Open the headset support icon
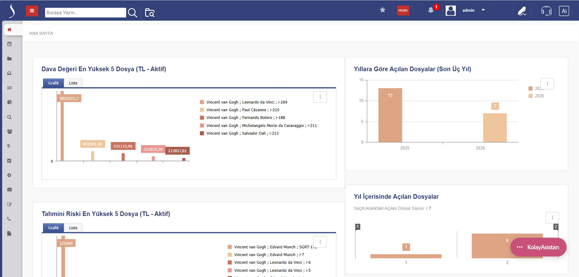Image resolution: width=579 pixels, height=277 pixels. pos(546,11)
